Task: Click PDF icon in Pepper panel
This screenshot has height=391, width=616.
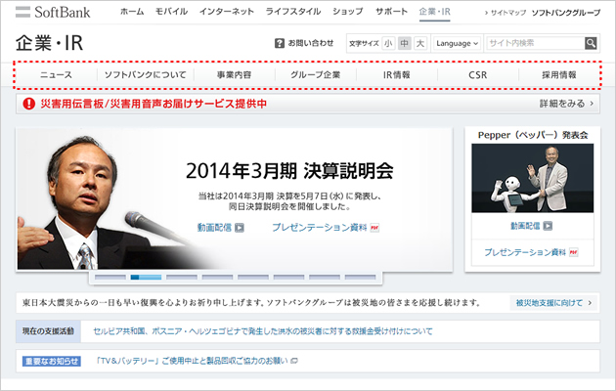Action: click(x=574, y=252)
